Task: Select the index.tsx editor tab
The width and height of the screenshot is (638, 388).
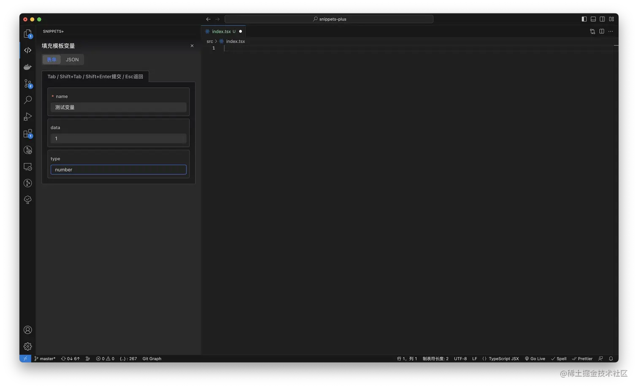Action: pyautogui.click(x=223, y=31)
